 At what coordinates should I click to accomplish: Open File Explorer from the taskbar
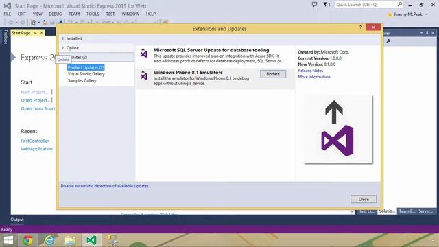(70, 240)
